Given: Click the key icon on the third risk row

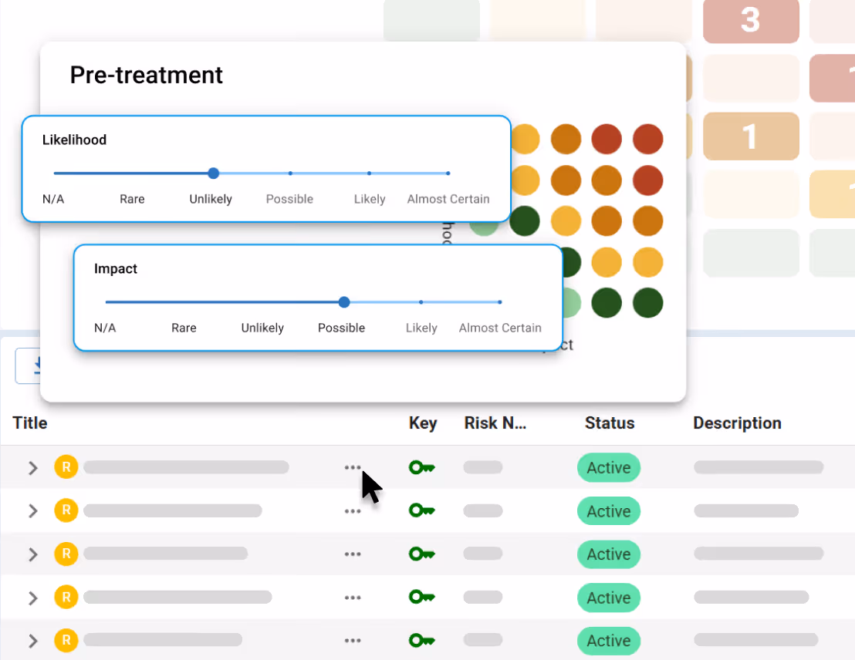Looking at the screenshot, I should 421,554.
